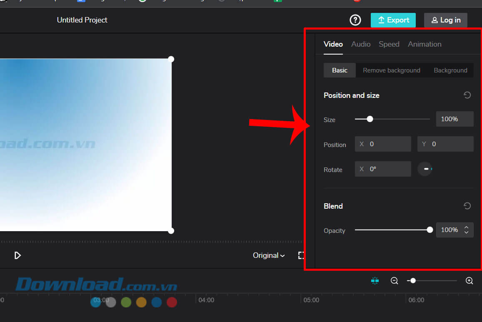Zoom in the timeline
The image size is (482, 322).
point(469,281)
